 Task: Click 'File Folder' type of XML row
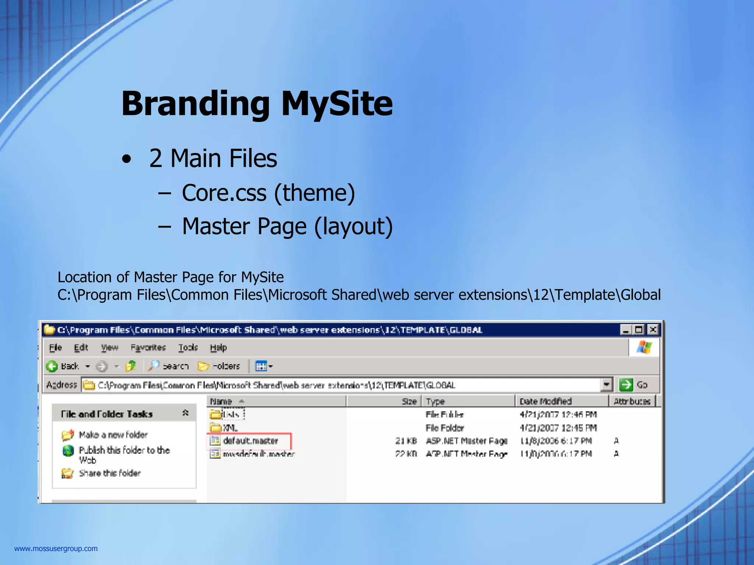[x=445, y=428]
